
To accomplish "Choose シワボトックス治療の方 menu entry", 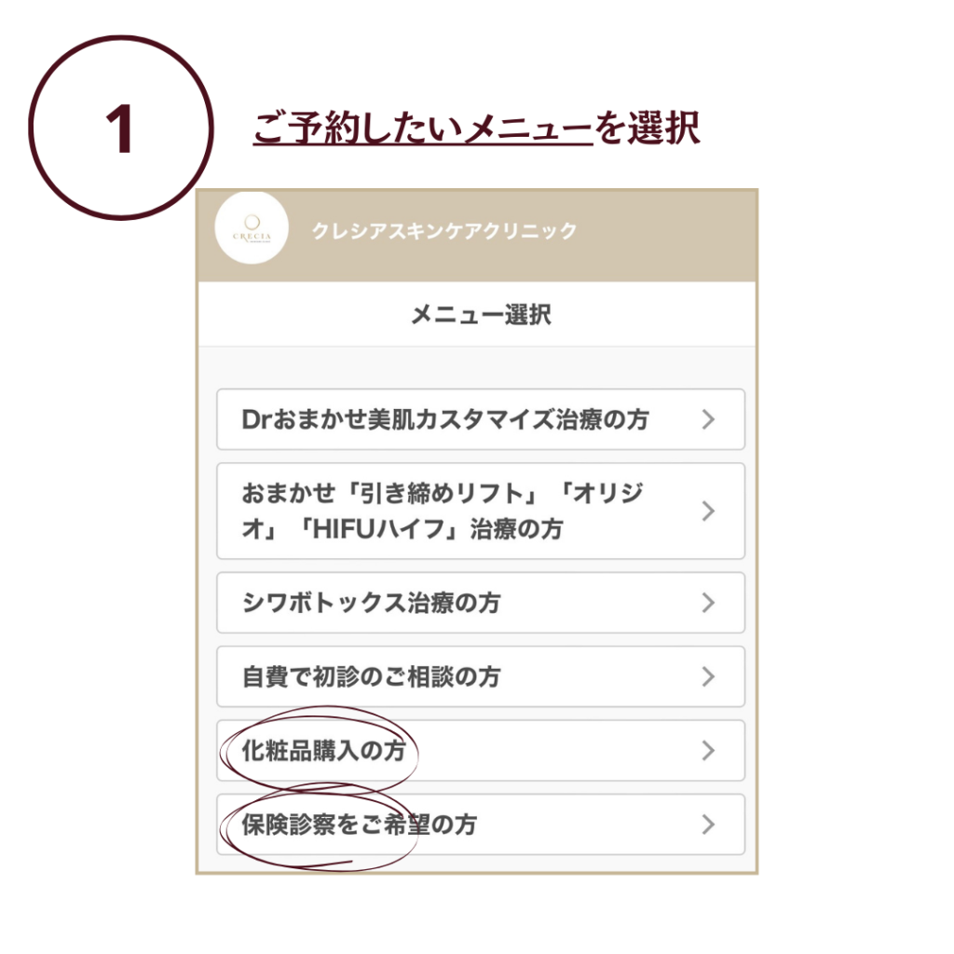I will [481, 603].
